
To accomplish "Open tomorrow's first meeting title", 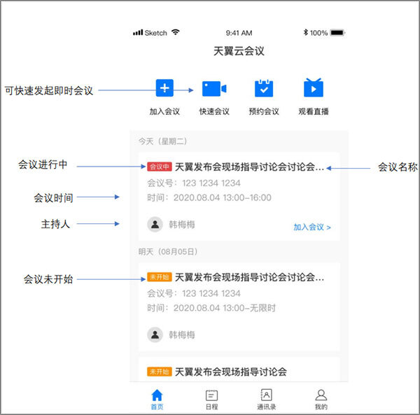I will coord(249,277).
